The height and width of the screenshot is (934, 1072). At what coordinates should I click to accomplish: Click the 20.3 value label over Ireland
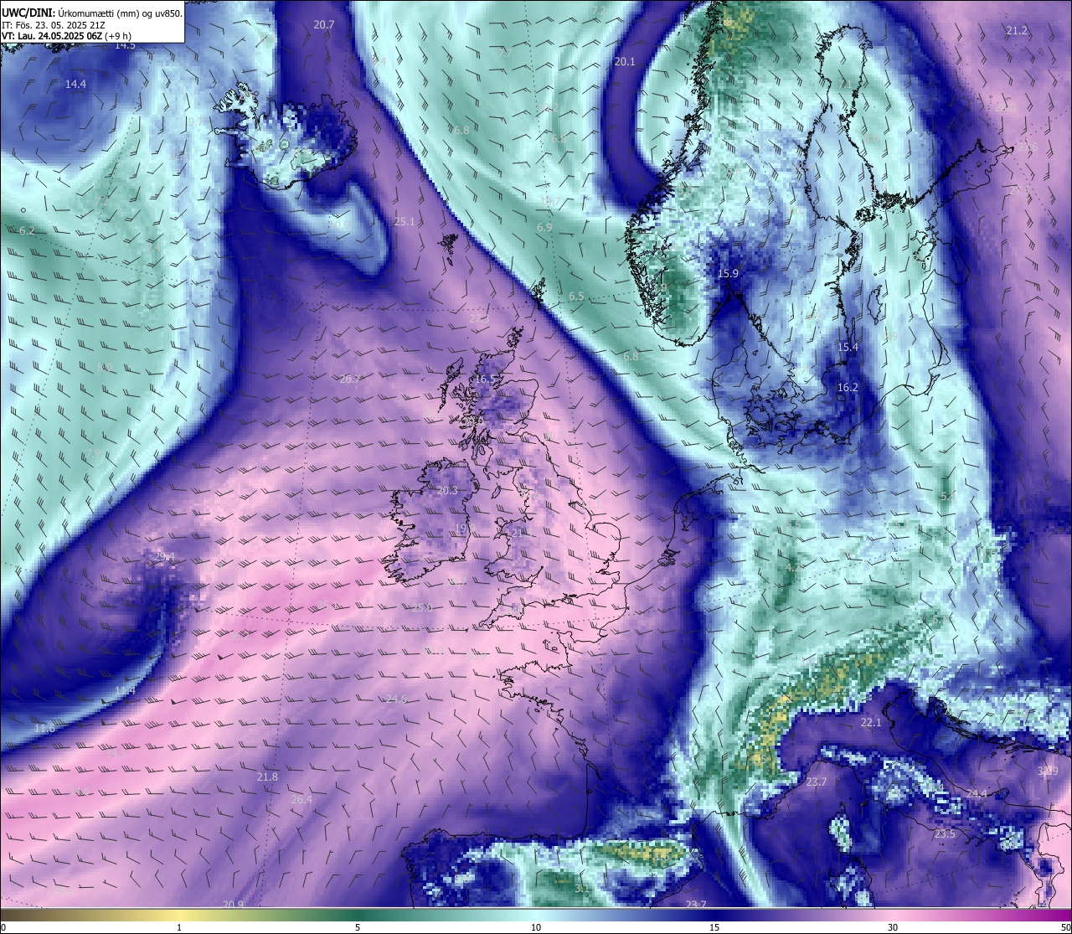coord(447,491)
